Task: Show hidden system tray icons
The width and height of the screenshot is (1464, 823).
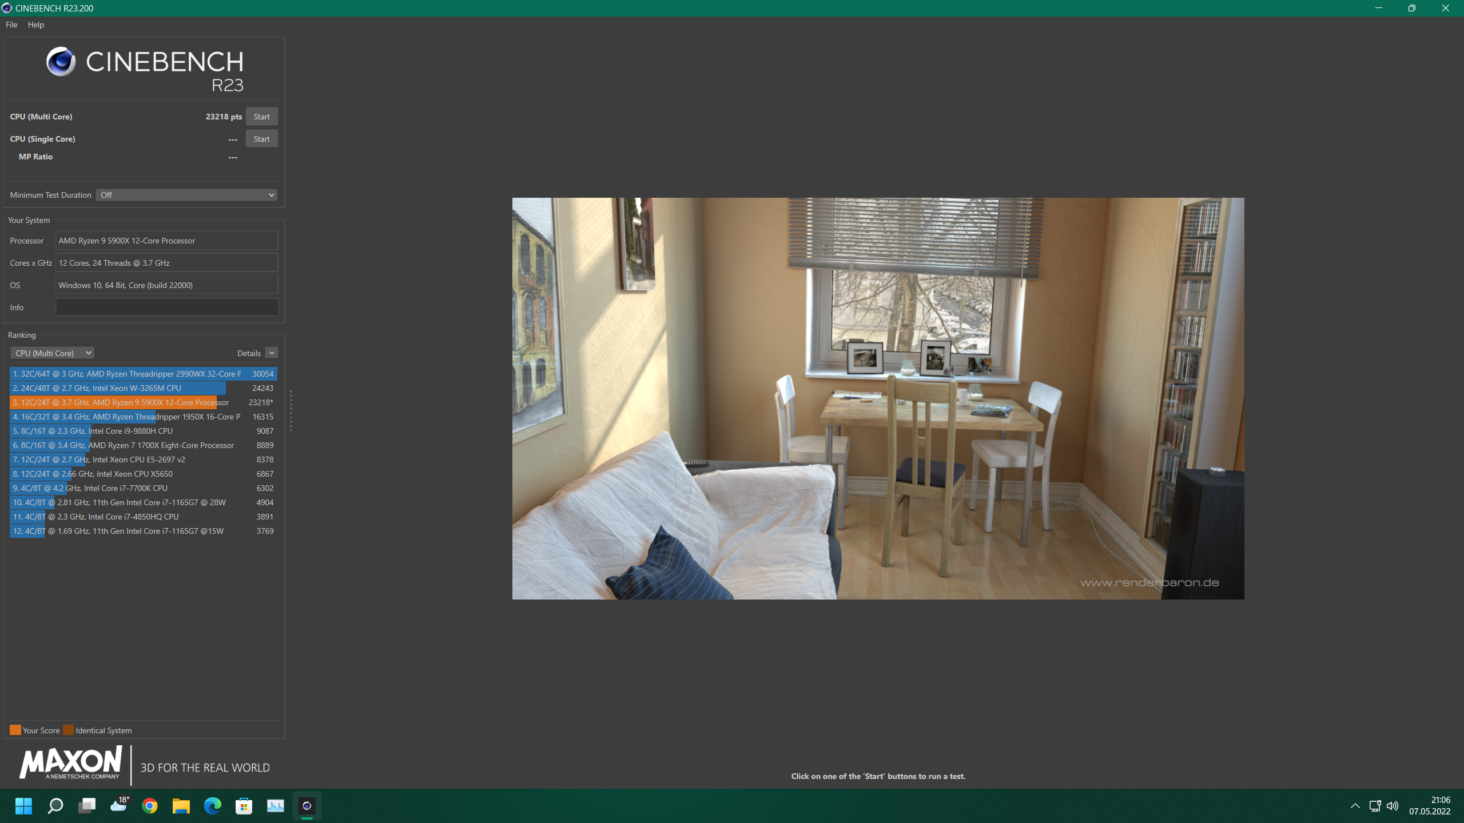Action: [x=1355, y=806]
